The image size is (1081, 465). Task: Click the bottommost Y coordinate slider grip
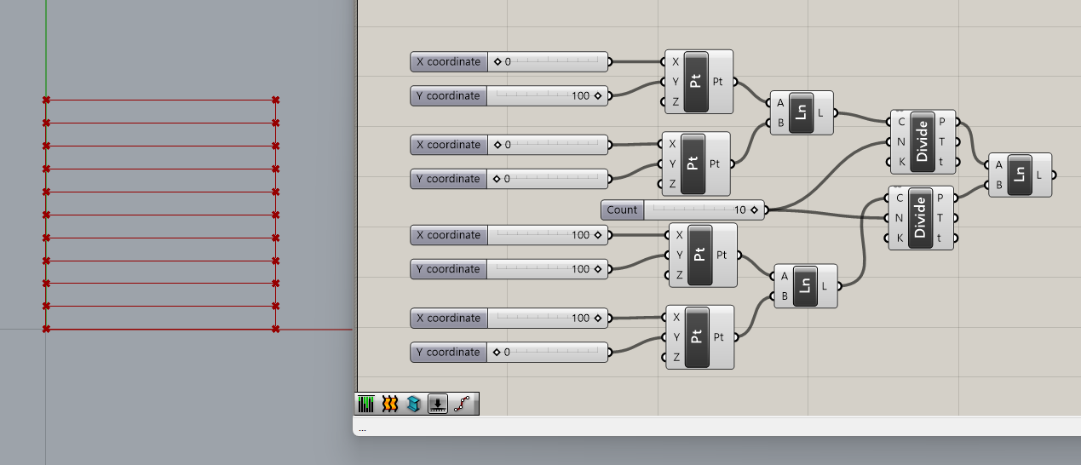coord(498,352)
